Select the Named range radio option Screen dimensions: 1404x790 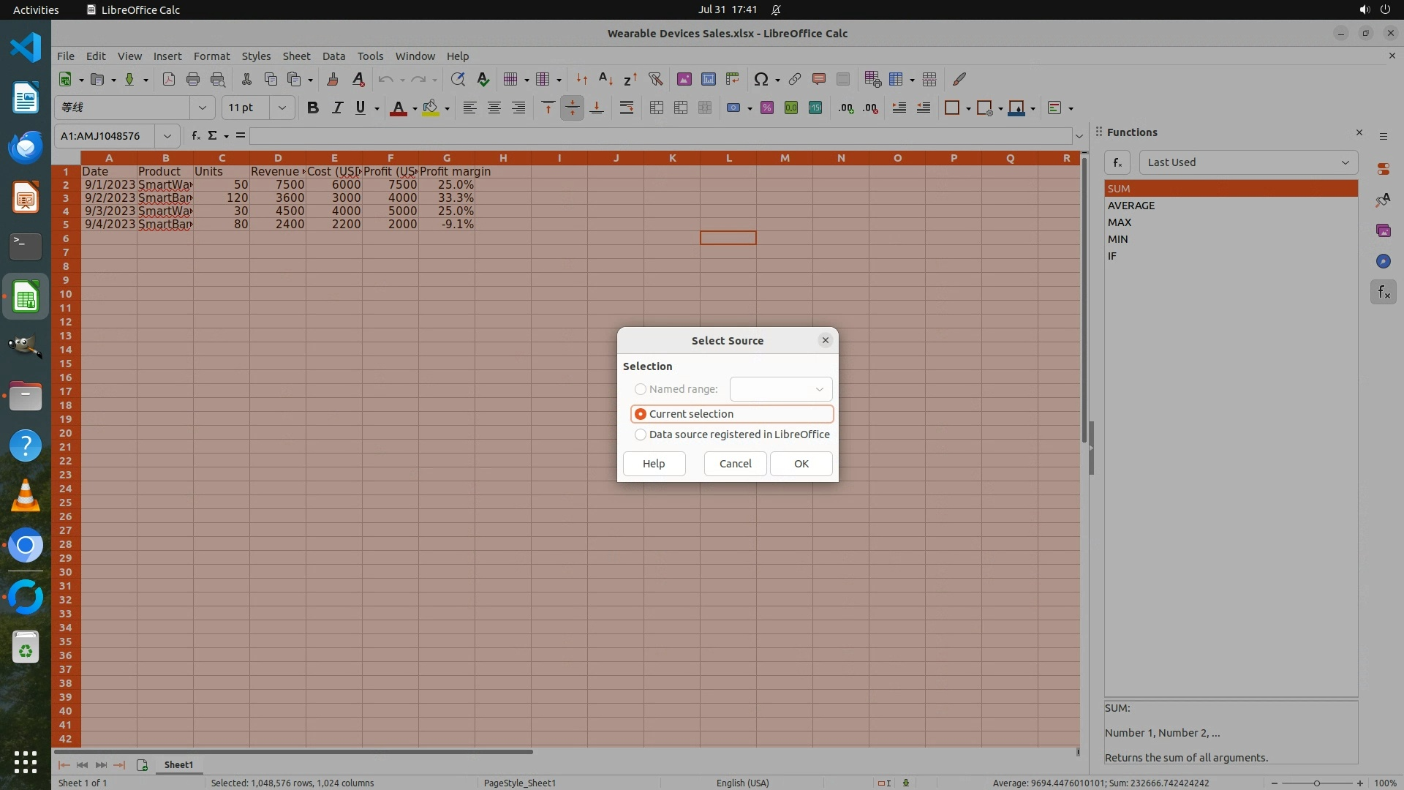641,389
